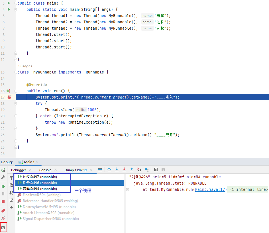
Task: Expand the folded '1 internal line' label
Action: point(248,190)
